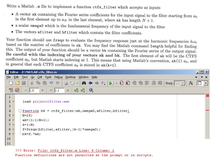Open the fx function browser
This screenshot has width=211, height=160.
191,83
